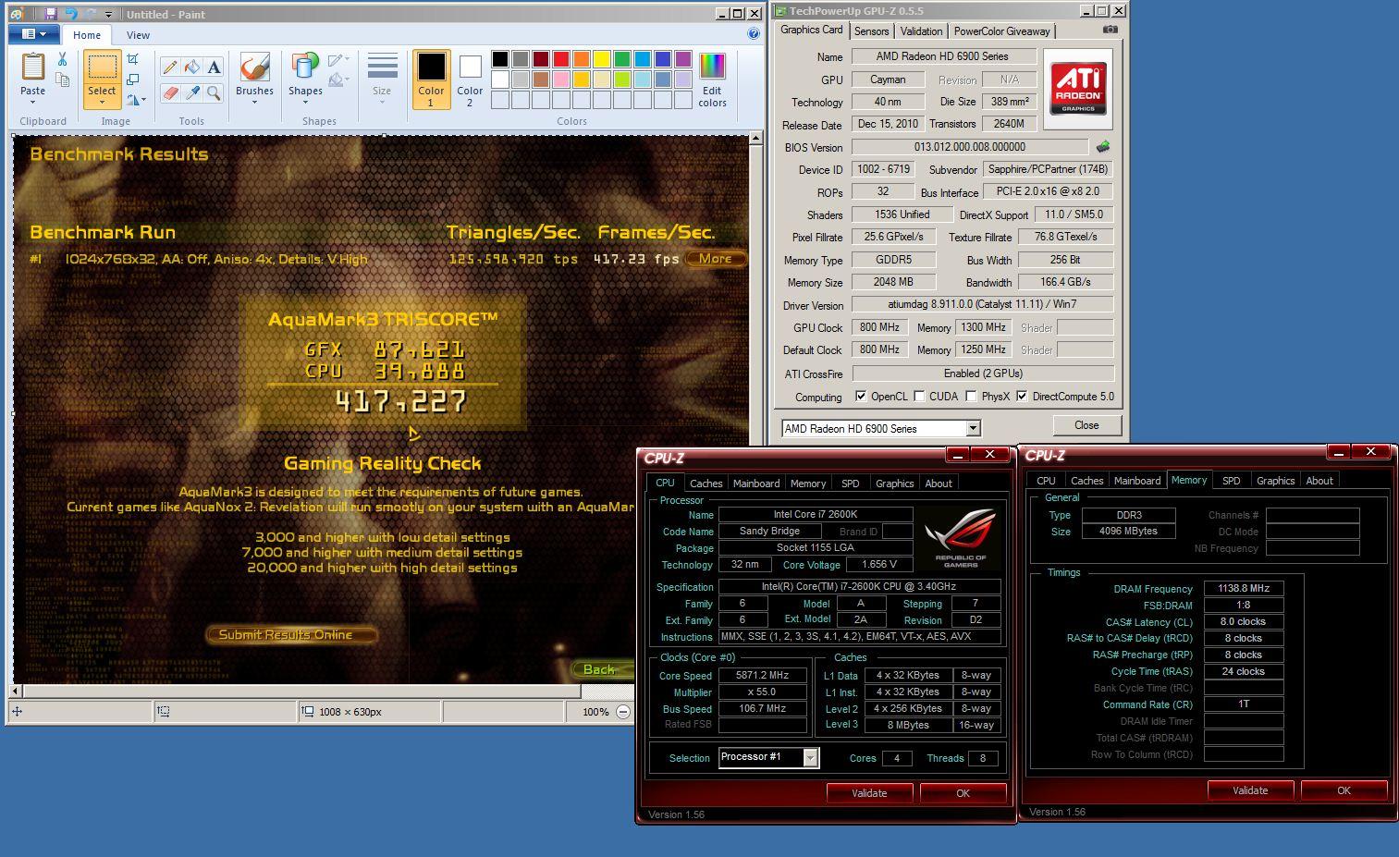Click the BIOS Version value field in GPU-Z

(x=970, y=147)
